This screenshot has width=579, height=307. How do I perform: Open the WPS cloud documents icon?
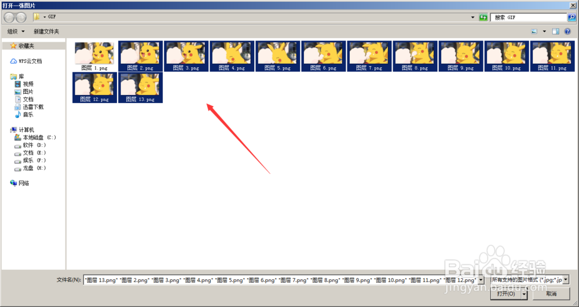coord(13,61)
